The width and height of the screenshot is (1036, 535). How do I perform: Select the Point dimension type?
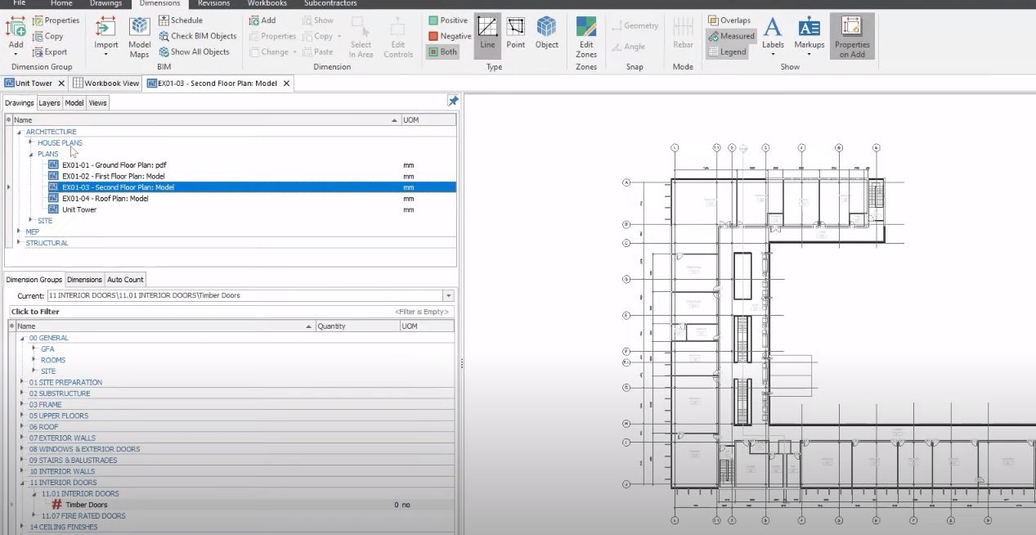(516, 33)
